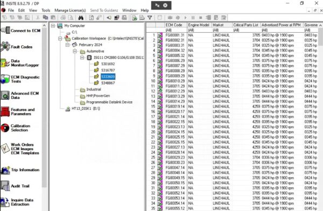Image resolution: width=323 pixels, height=211 pixels.
Task: Sort by the ECM Code column header
Action: click(175, 25)
